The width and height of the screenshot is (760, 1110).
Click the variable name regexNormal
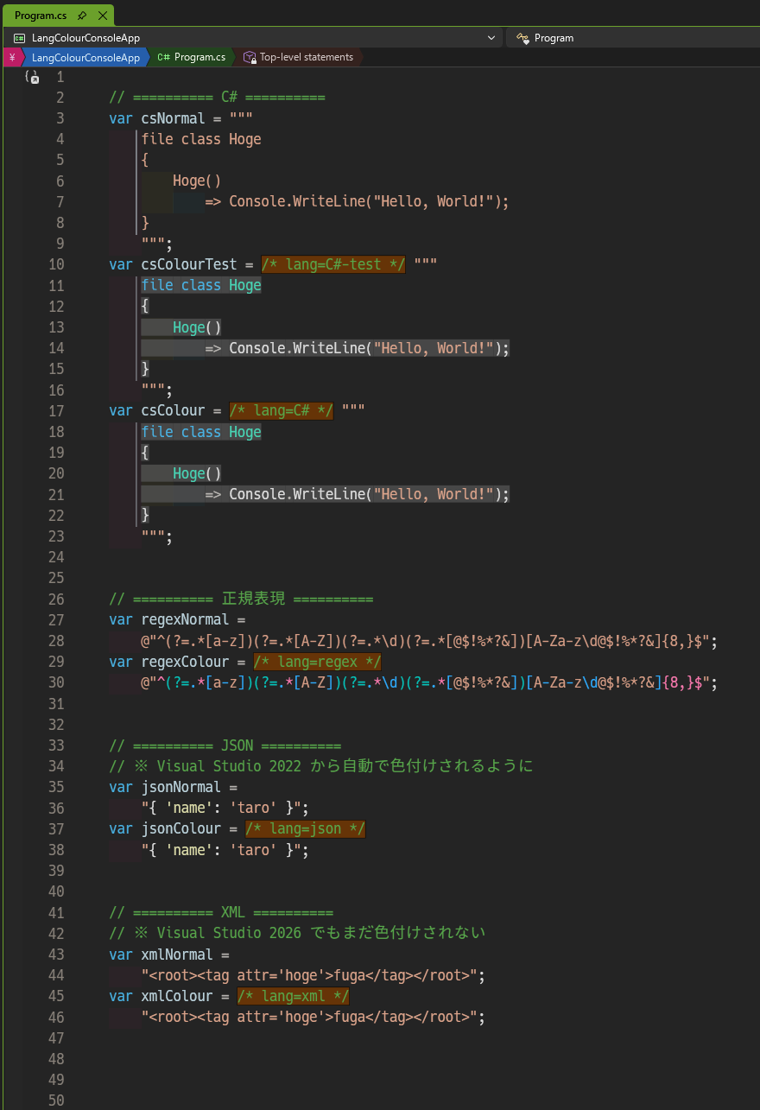click(185, 619)
